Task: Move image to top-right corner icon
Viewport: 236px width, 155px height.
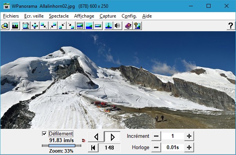Action: point(53,26)
